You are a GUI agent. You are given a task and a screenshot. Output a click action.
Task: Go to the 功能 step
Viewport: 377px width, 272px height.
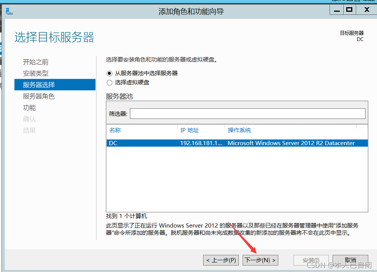29,108
